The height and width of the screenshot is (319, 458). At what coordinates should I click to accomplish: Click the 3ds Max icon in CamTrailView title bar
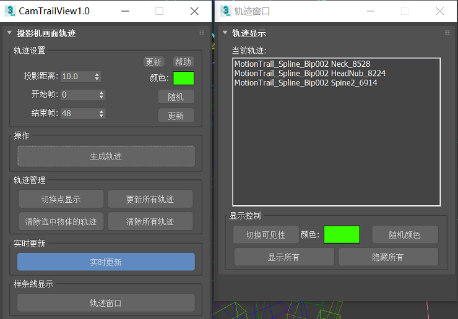[x=10, y=11]
